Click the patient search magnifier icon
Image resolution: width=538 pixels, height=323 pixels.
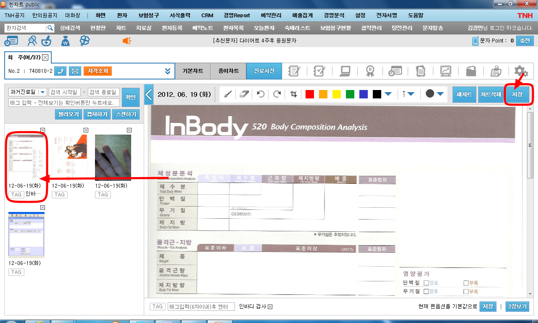[50, 28]
